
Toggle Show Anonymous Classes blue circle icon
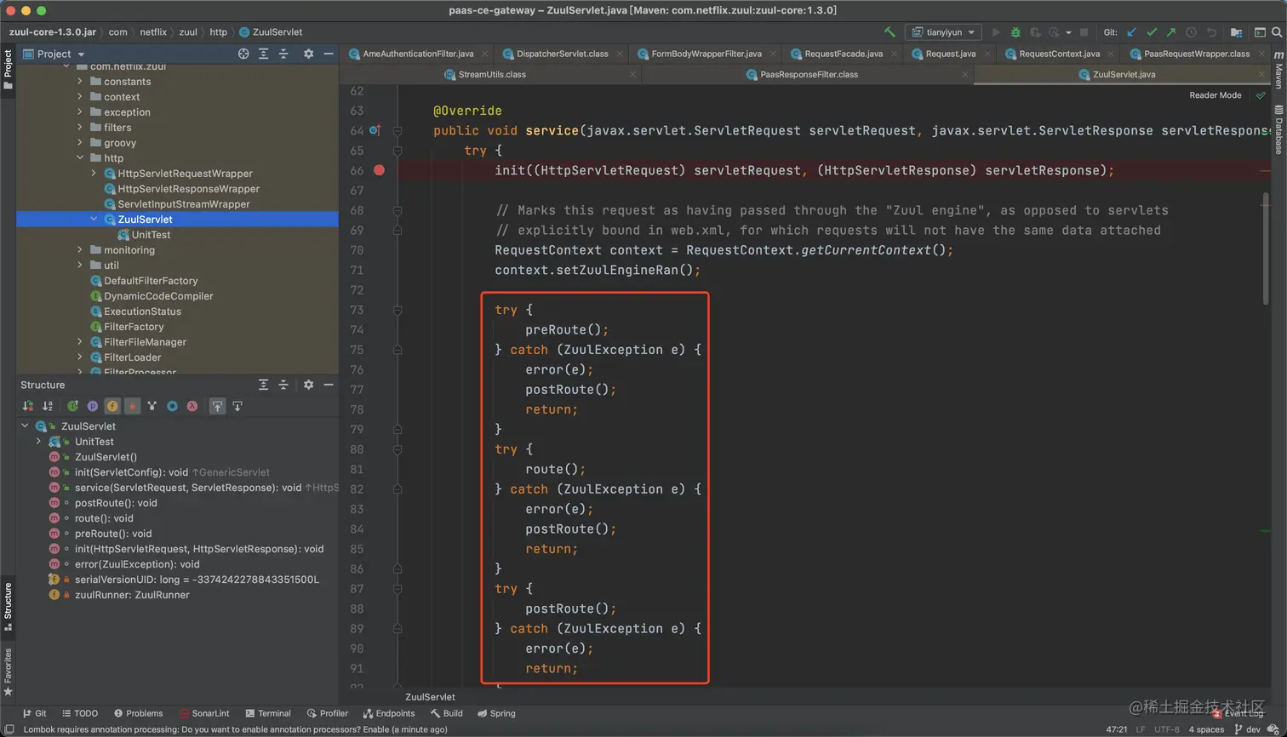click(x=172, y=406)
